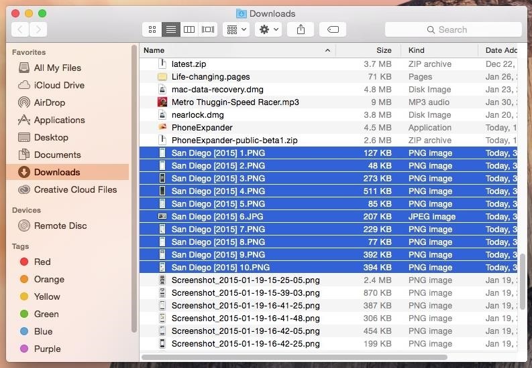
Task: Click the Edit Tags button
Action: click(333, 29)
